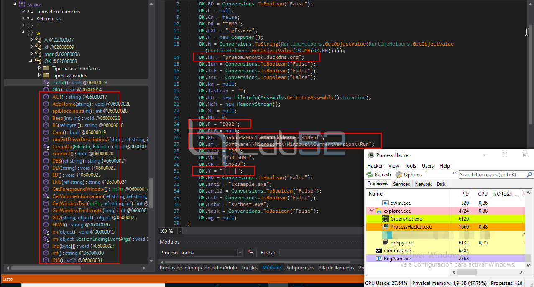Switch to the Network tab

pyautogui.click(x=423, y=184)
